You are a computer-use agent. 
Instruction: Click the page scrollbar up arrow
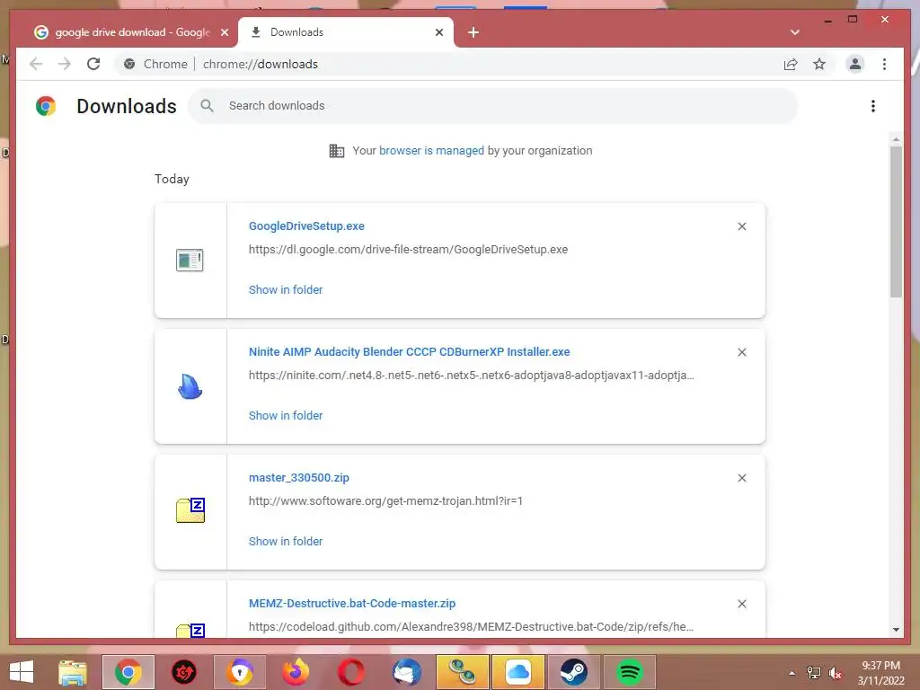(x=896, y=139)
